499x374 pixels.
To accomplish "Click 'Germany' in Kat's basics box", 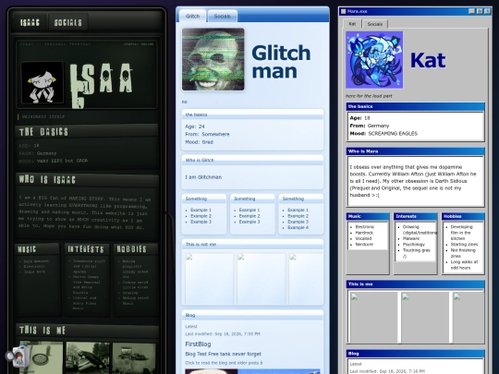I will (x=378, y=126).
